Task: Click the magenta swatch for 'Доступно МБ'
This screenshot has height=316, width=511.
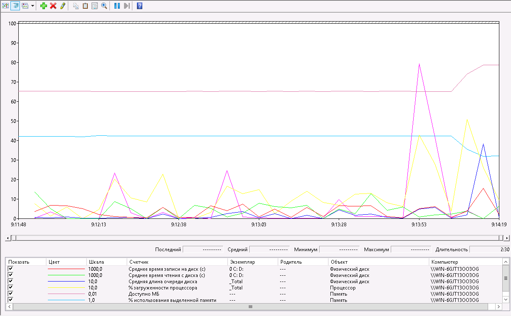Action: [x=66, y=294]
